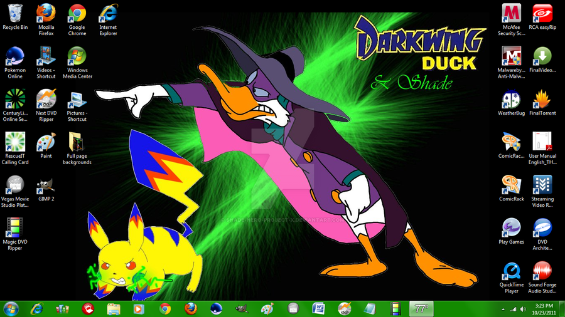
Task: Launch Windows Media Player from taskbar
Action: click(x=139, y=309)
